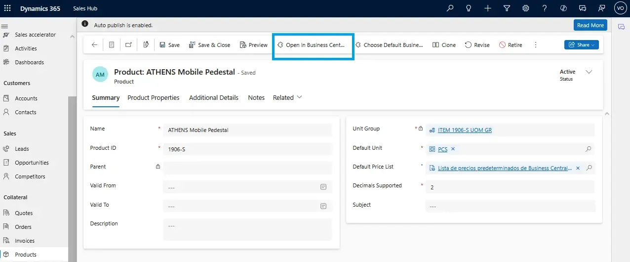Screen dimensions: 630x262
Task: Open the lightbulb assistant icon
Action: tap(469, 8)
